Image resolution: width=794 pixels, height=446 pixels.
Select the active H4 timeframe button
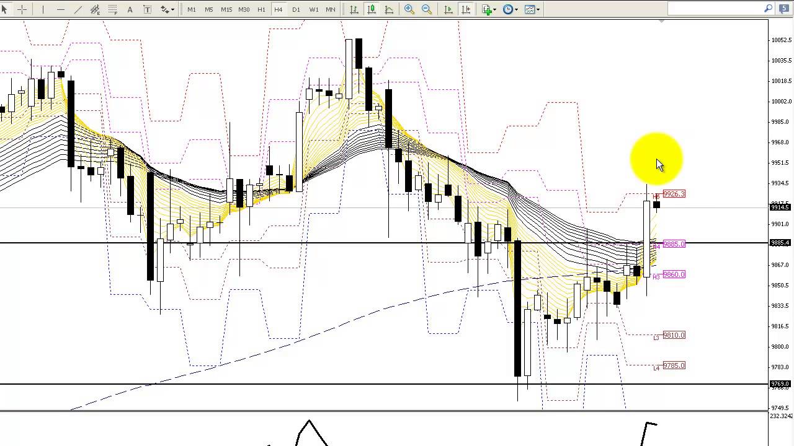(279, 9)
